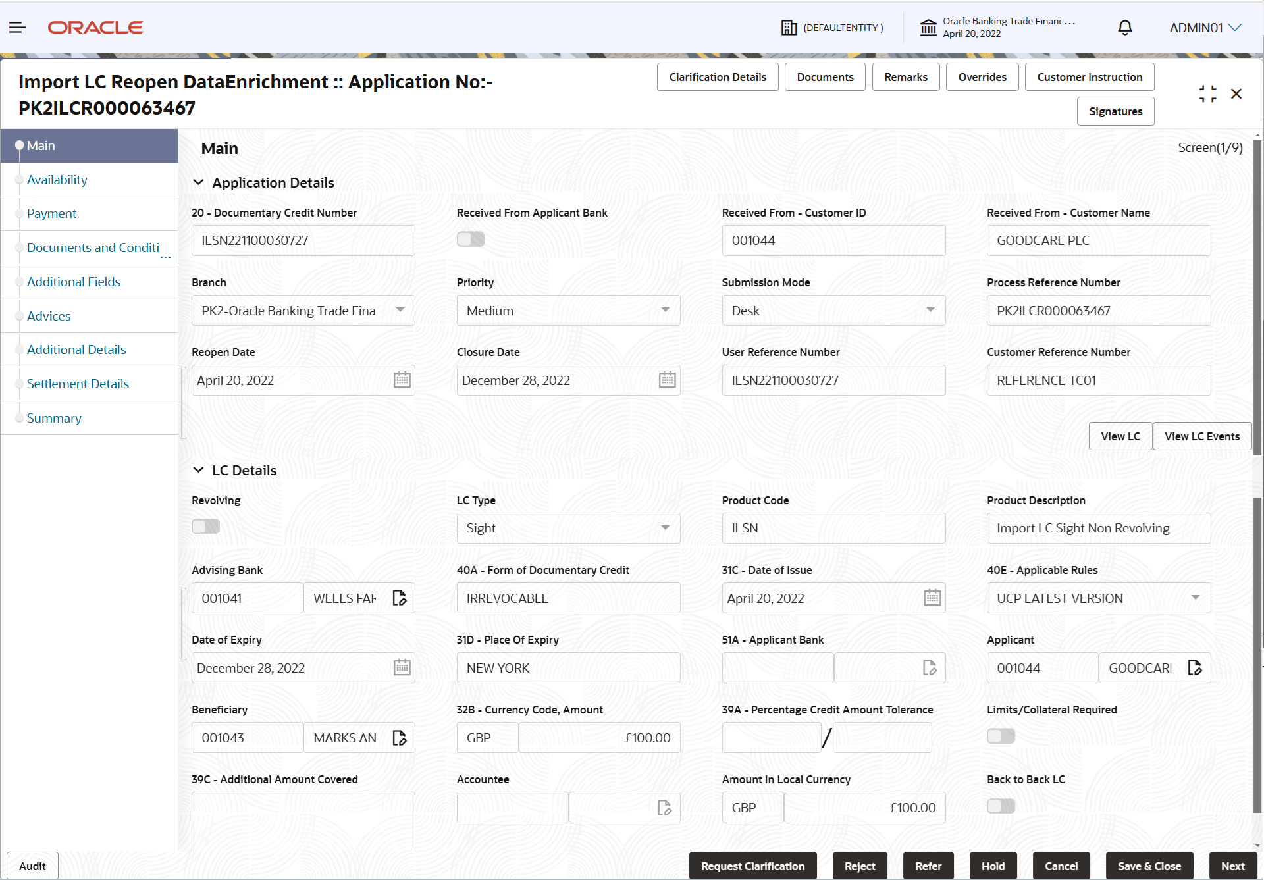Switch to the Availability step
The height and width of the screenshot is (880, 1264).
[x=57, y=180]
